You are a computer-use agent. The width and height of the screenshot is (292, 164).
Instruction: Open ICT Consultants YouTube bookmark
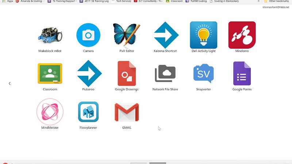tap(149, 1)
